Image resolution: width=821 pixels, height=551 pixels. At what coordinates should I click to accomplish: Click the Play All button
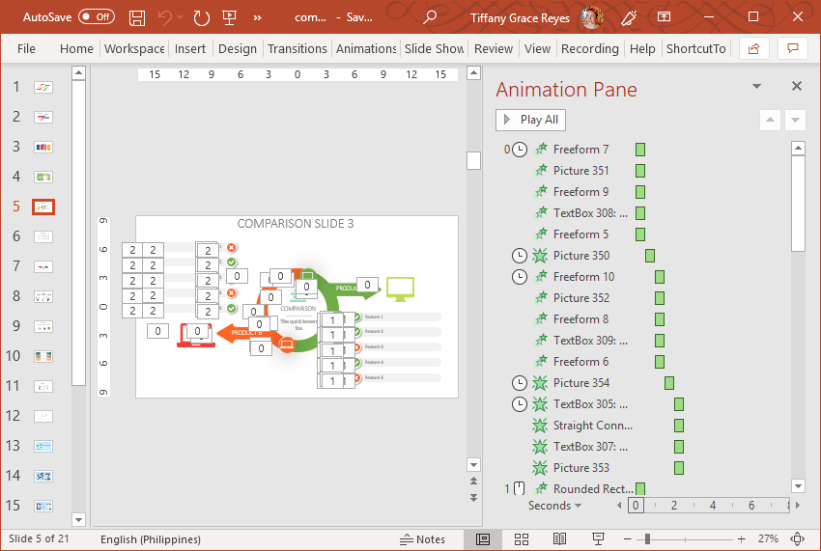530,120
